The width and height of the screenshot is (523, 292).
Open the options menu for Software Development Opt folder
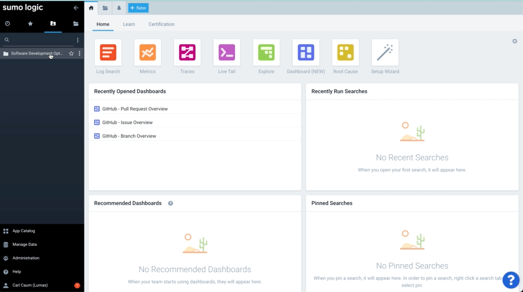pyautogui.click(x=80, y=53)
